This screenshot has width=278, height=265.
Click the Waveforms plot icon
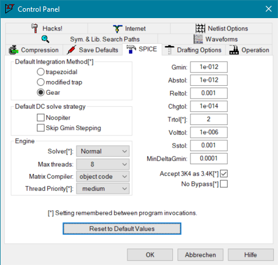pyautogui.click(x=198, y=39)
